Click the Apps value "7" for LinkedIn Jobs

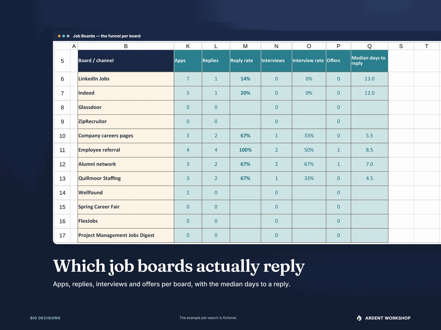click(x=188, y=79)
